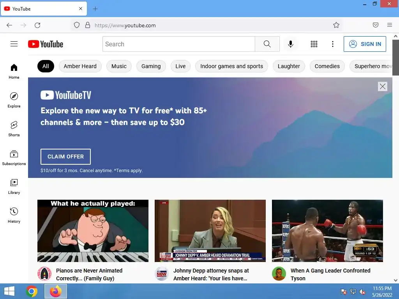
Task: Open 'Pianos are Never Animated Correctly' title
Action: tap(89, 274)
